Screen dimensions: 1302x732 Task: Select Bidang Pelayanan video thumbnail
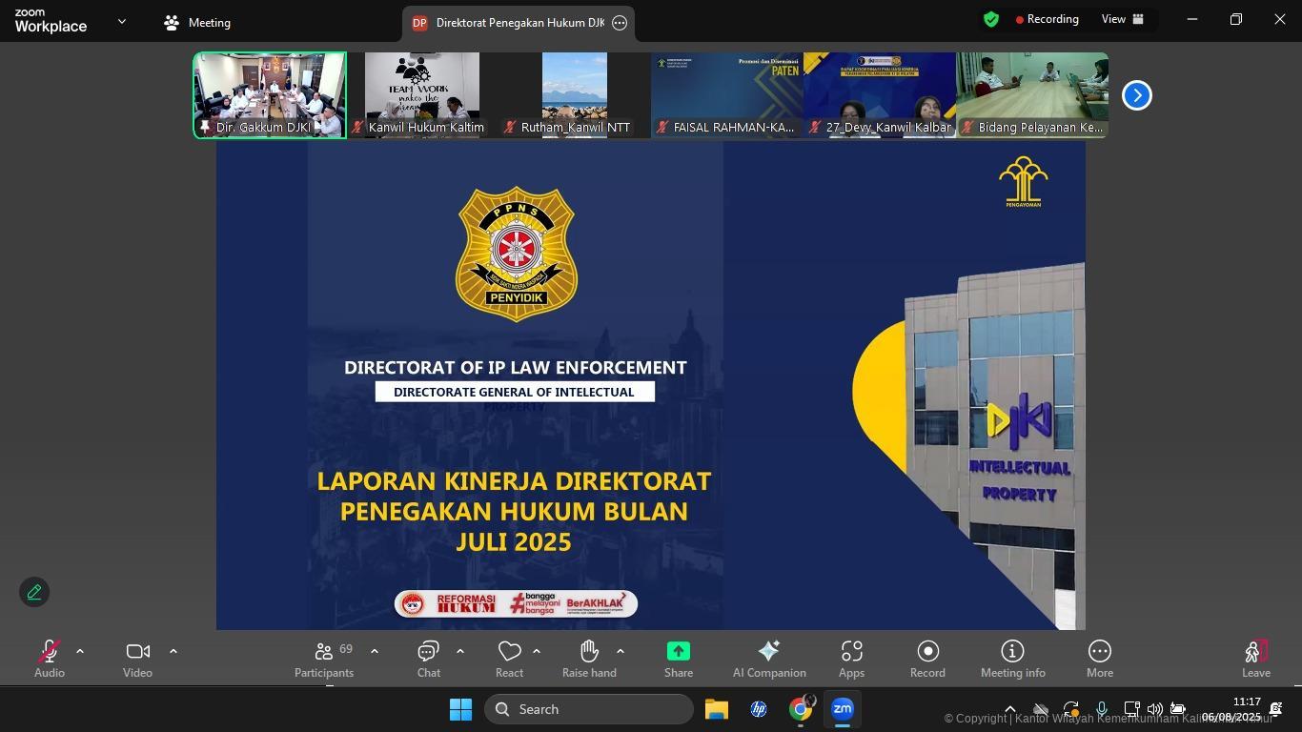pos(1032,95)
